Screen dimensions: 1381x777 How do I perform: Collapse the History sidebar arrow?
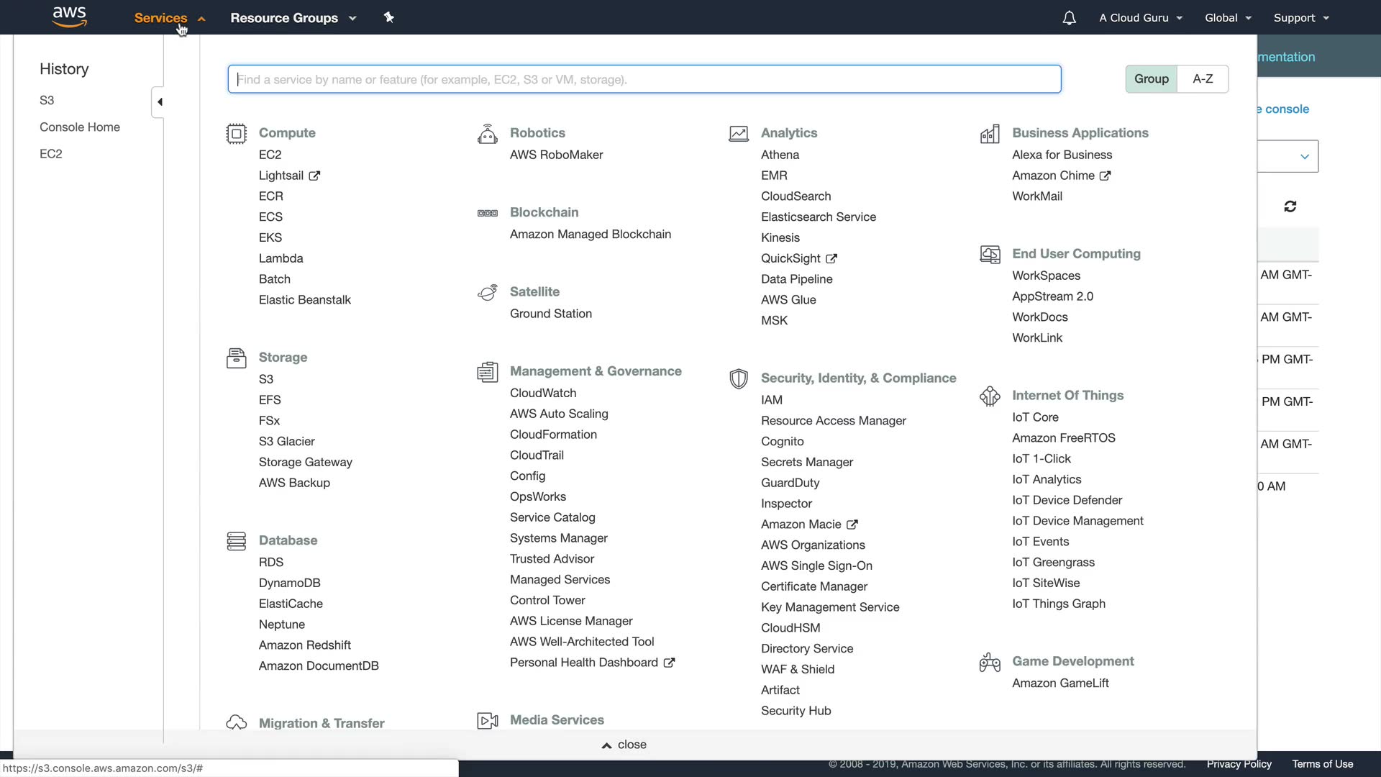click(159, 102)
